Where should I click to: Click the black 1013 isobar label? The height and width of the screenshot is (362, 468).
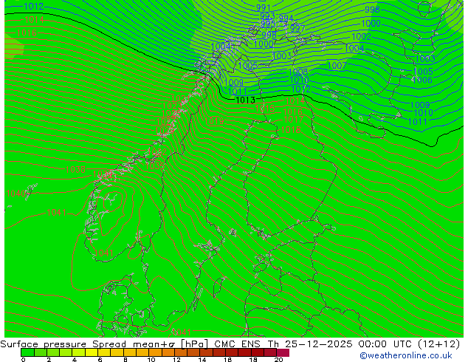(x=245, y=100)
